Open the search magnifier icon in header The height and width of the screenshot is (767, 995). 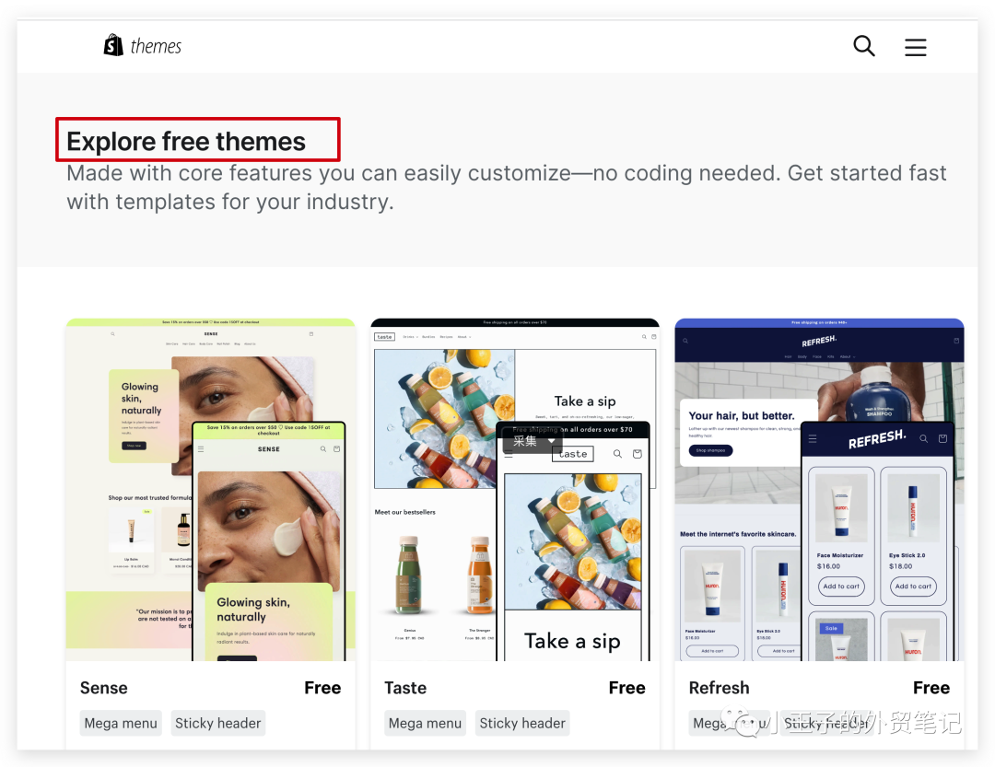(x=863, y=46)
